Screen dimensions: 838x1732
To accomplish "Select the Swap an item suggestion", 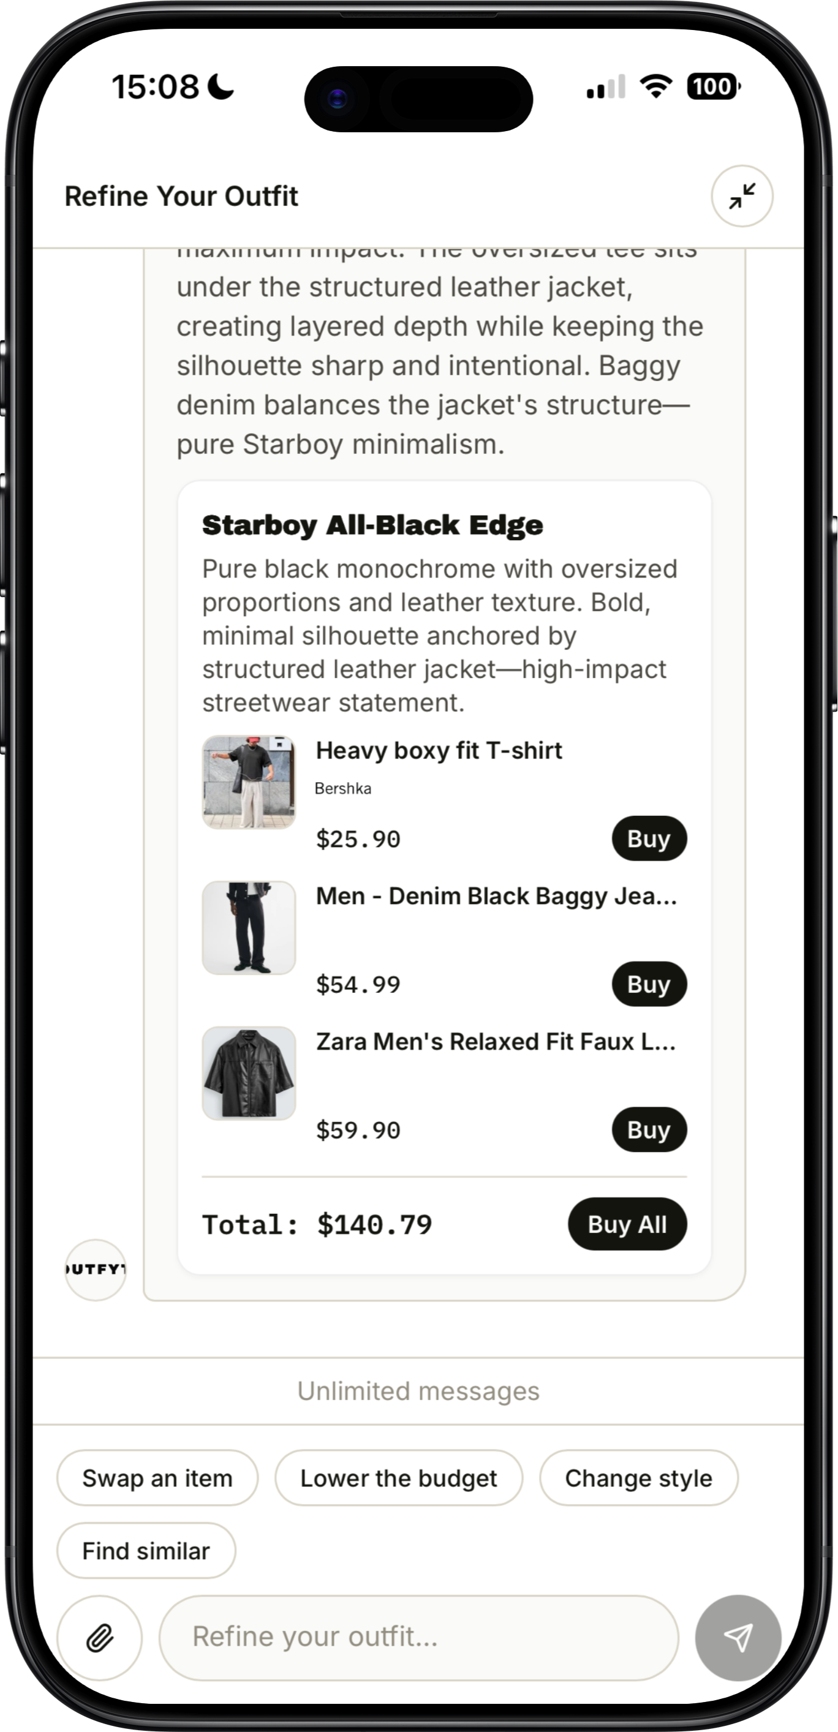I will tap(157, 1478).
